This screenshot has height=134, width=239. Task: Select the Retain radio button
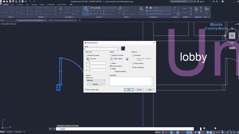point(111,63)
